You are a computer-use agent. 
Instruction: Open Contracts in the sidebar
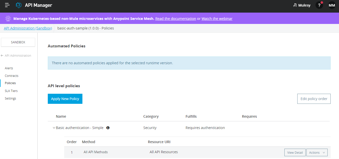(x=12, y=76)
